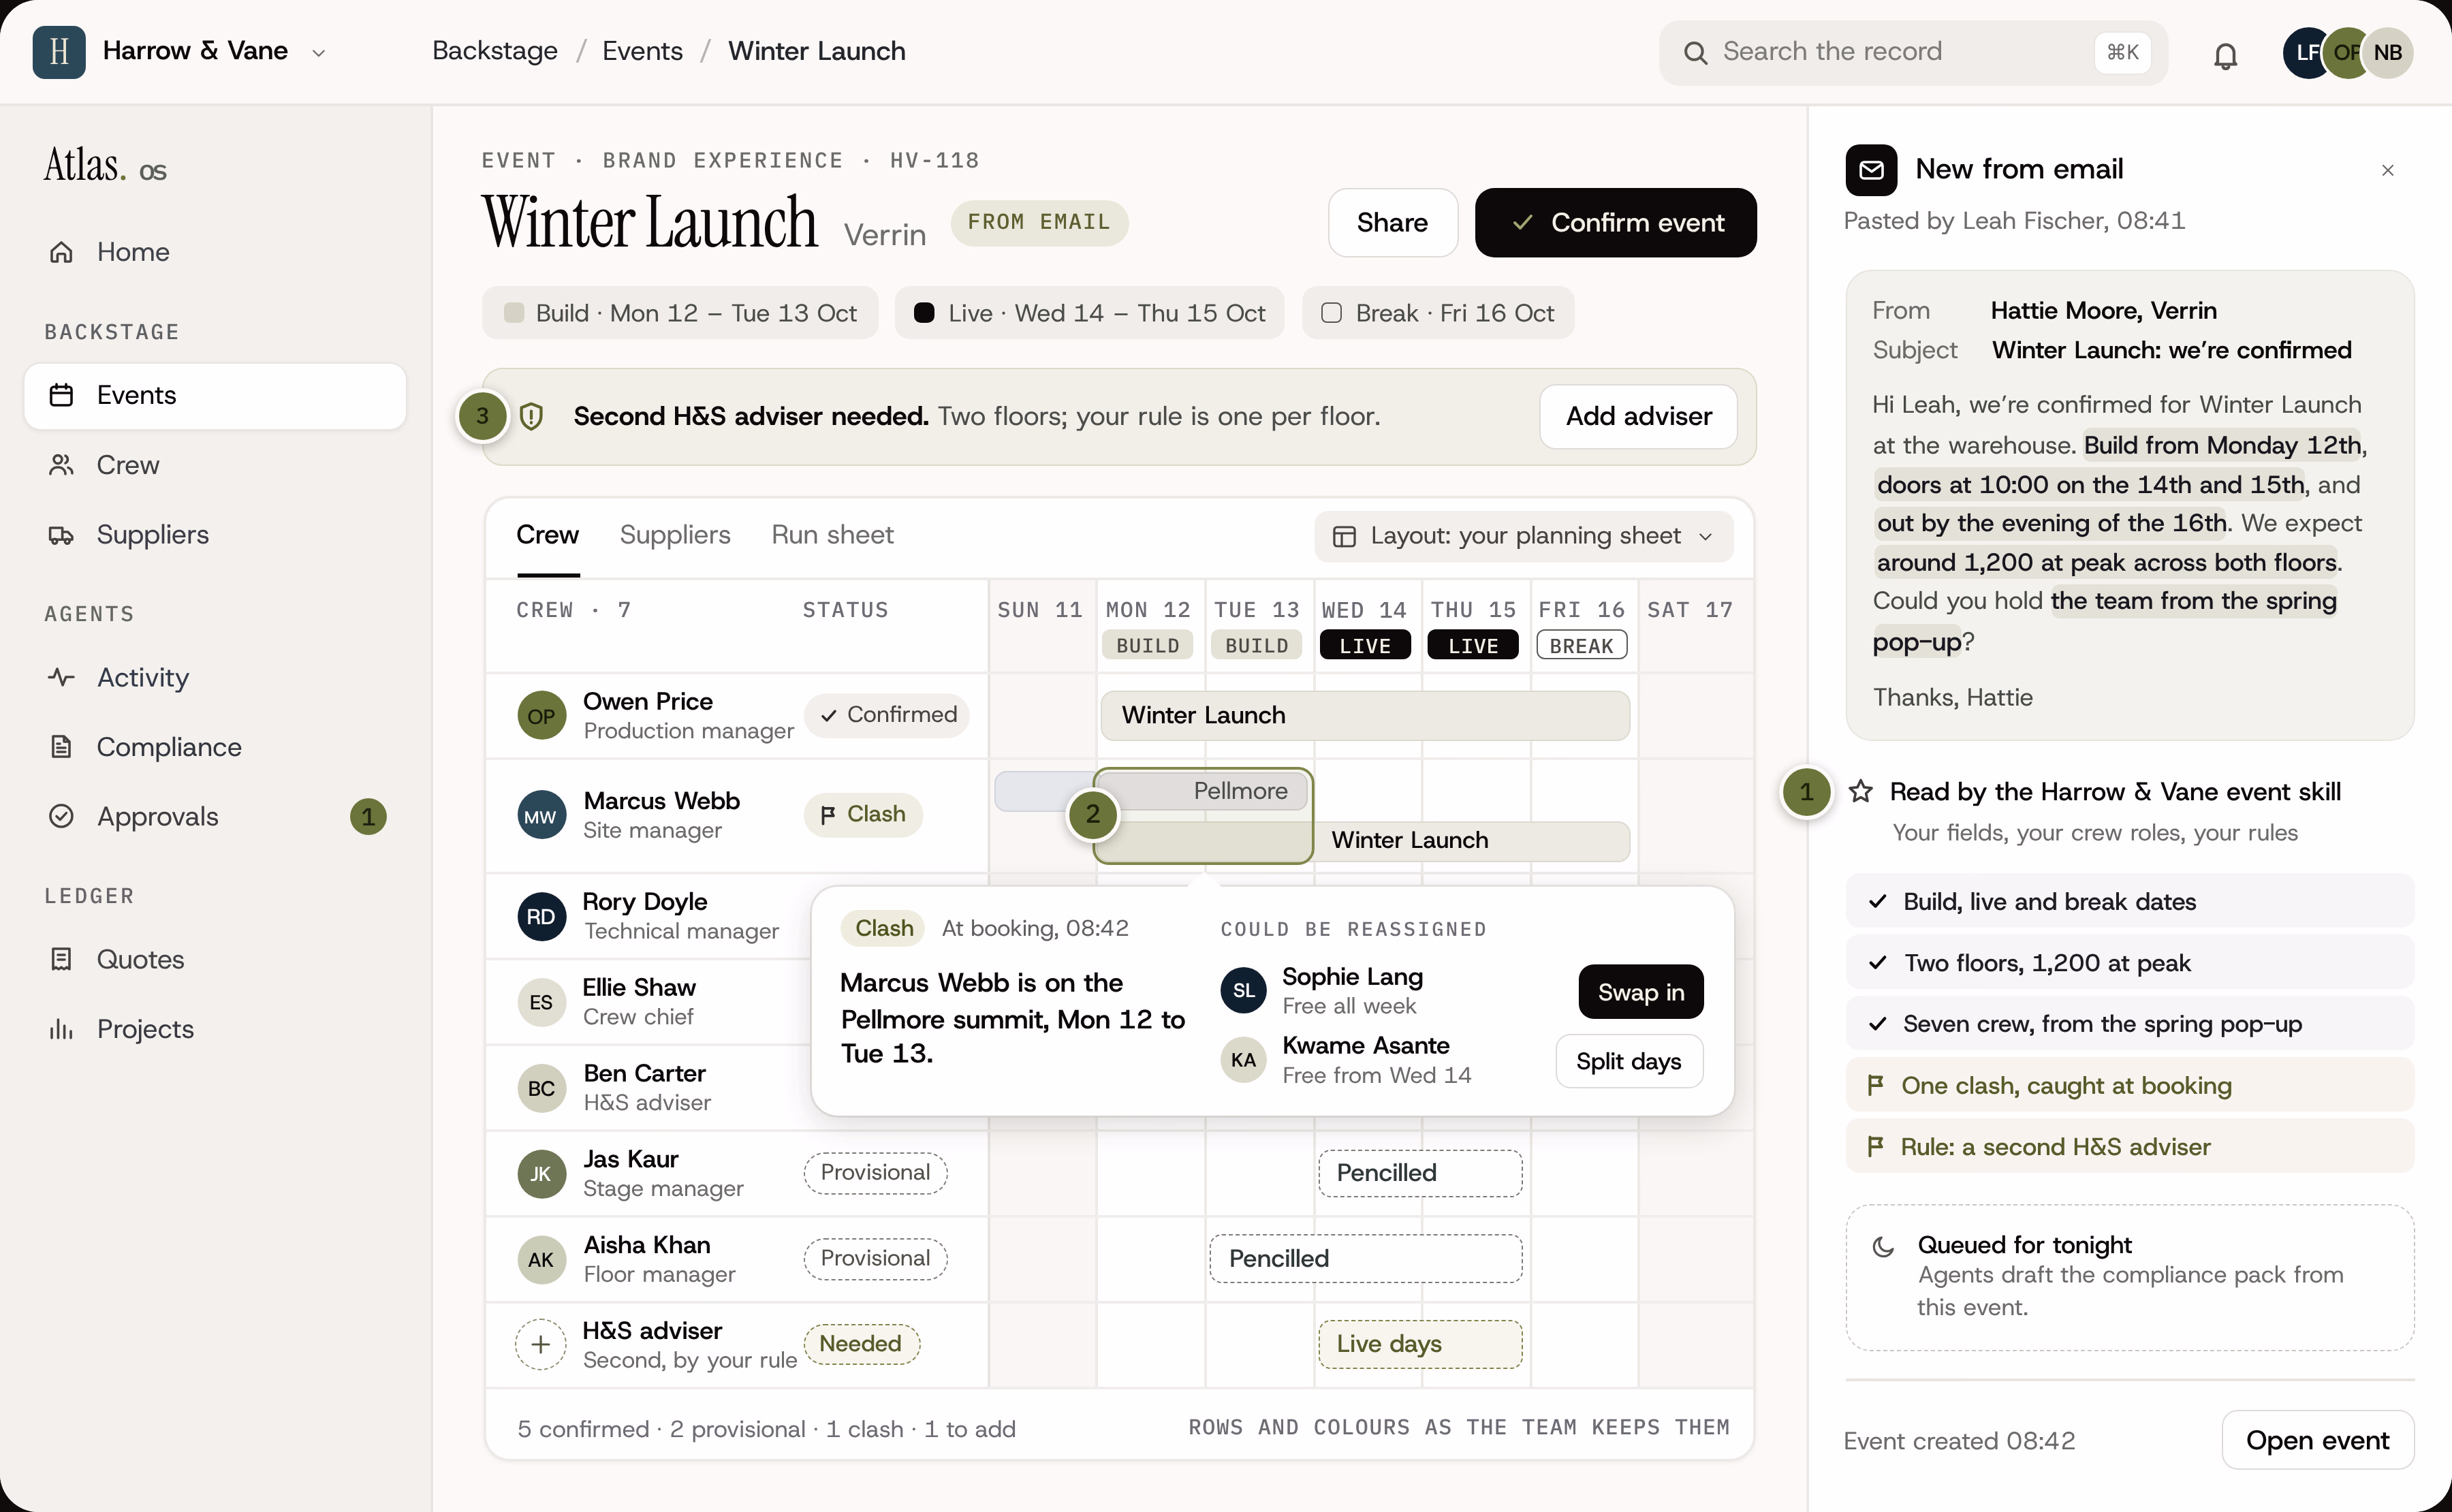Open Approvals in the sidebar

215,817
